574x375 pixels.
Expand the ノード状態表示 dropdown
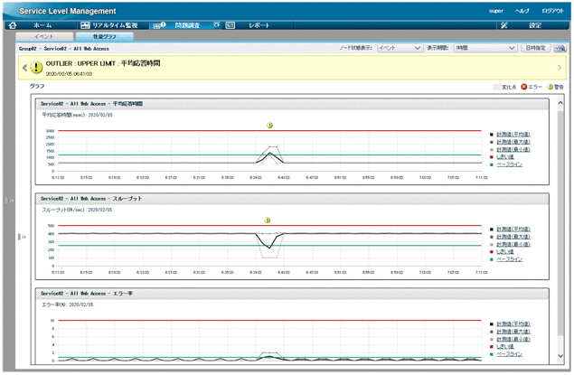(398, 47)
